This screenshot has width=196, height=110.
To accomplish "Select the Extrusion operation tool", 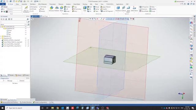I will 51,9.
